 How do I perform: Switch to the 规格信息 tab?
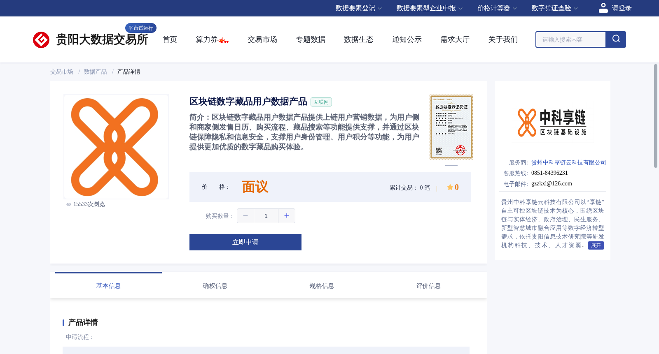(322, 286)
